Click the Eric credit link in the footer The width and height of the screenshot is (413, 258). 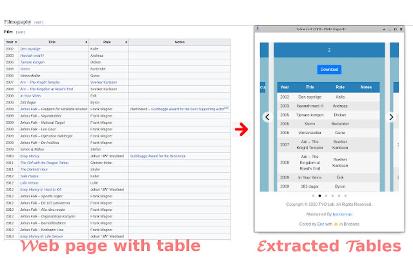point(320,223)
